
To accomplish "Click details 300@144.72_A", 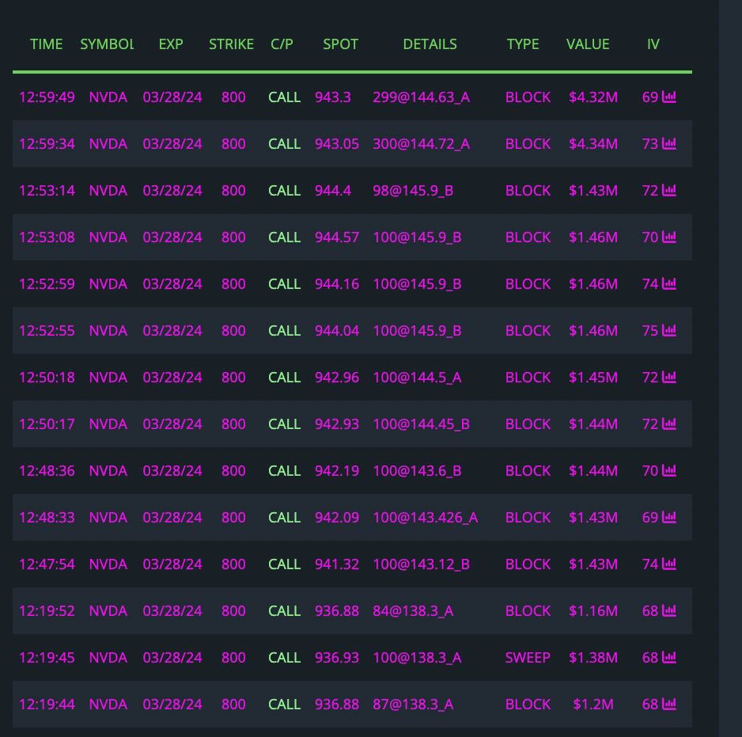I will (x=421, y=143).
